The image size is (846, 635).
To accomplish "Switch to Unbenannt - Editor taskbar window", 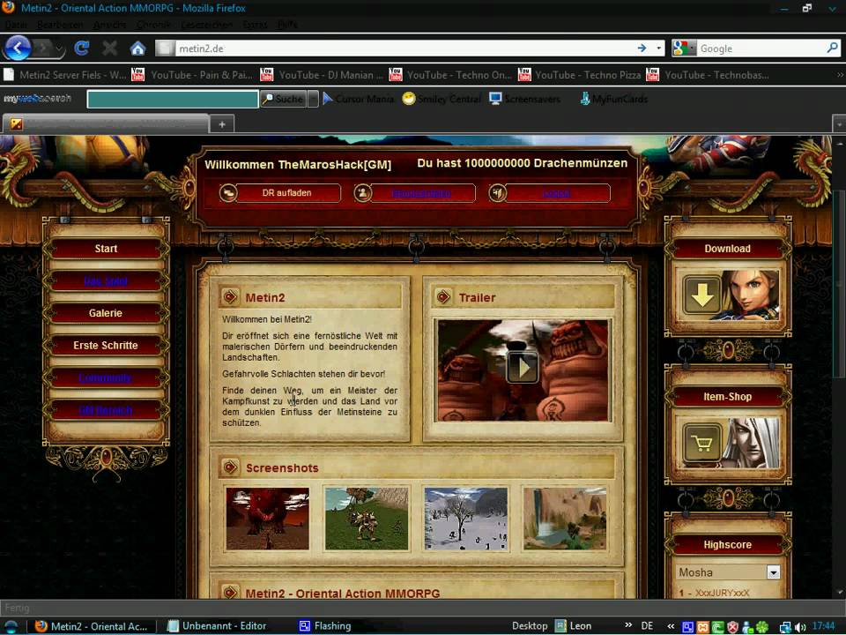I will pyautogui.click(x=217, y=626).
